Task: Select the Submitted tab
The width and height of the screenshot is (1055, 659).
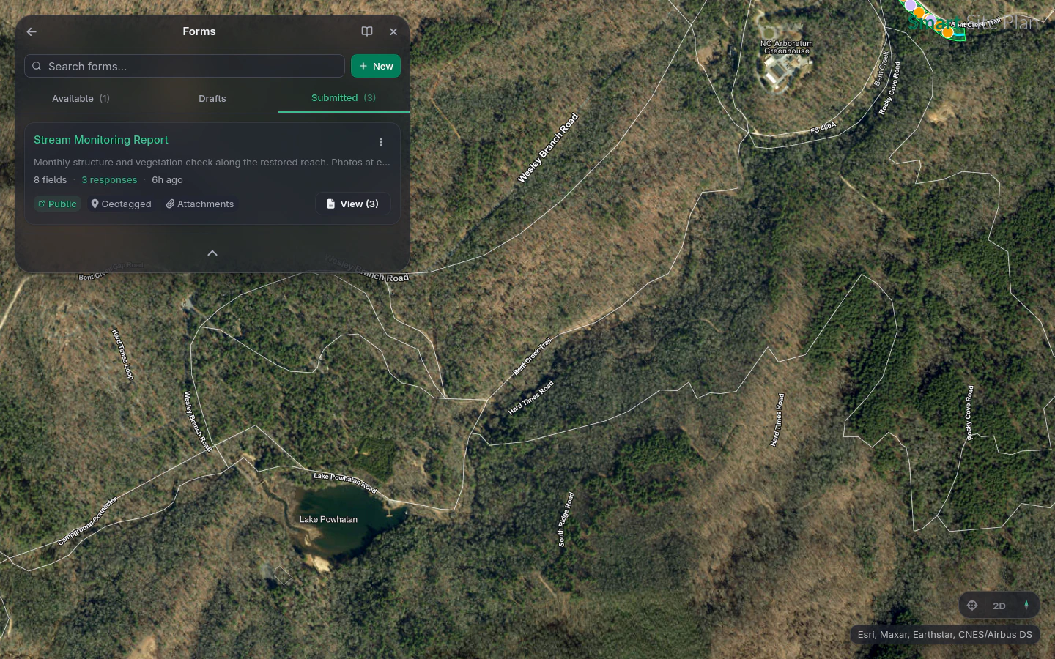Action: (x=344, y=98)
